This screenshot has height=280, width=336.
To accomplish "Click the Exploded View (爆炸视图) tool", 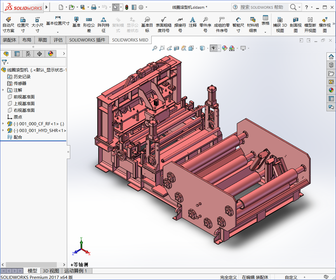I will (x=325, y=24).
